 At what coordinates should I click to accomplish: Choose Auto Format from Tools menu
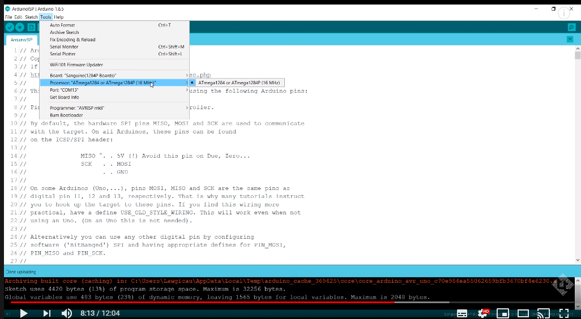[114, 25]
